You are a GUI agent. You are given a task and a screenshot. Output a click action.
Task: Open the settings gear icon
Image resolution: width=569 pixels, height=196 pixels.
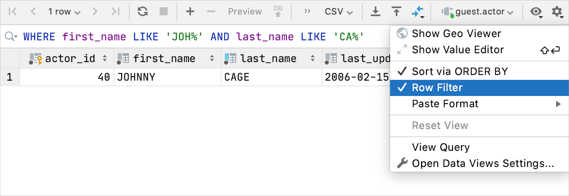coord(557,12)
